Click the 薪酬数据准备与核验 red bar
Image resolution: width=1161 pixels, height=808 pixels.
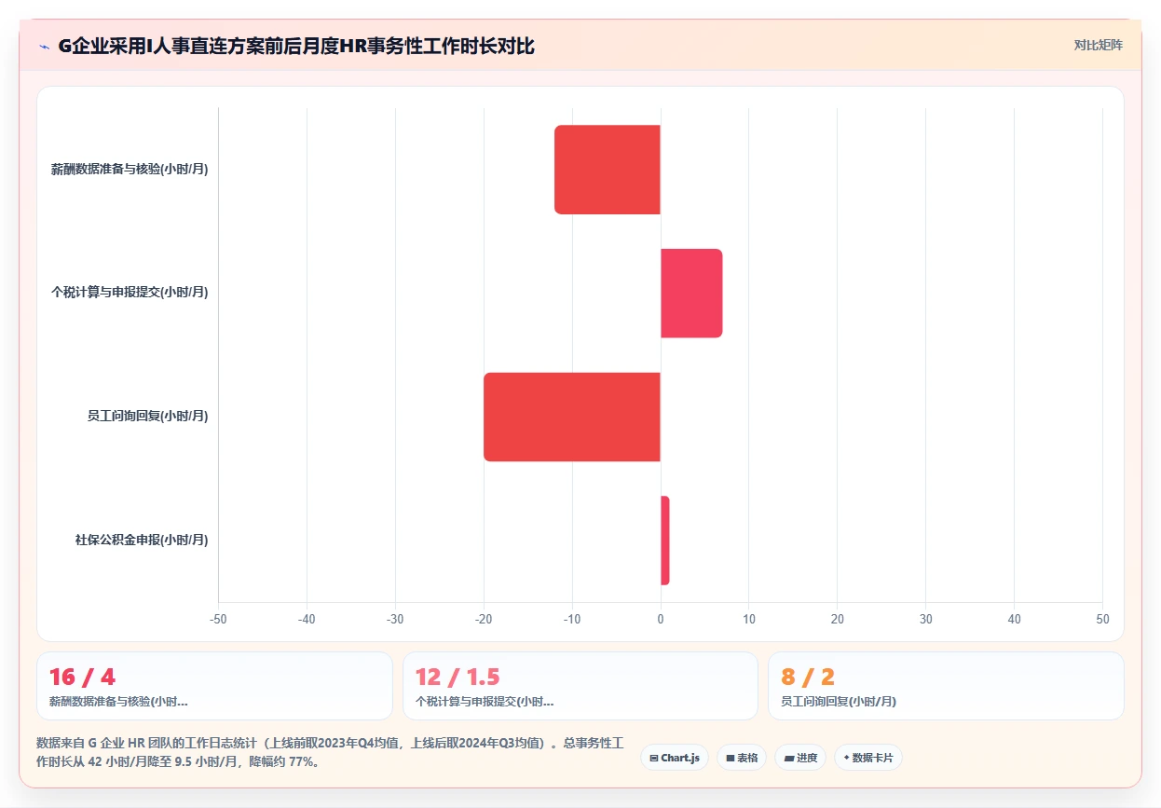[x=608, y=170]
